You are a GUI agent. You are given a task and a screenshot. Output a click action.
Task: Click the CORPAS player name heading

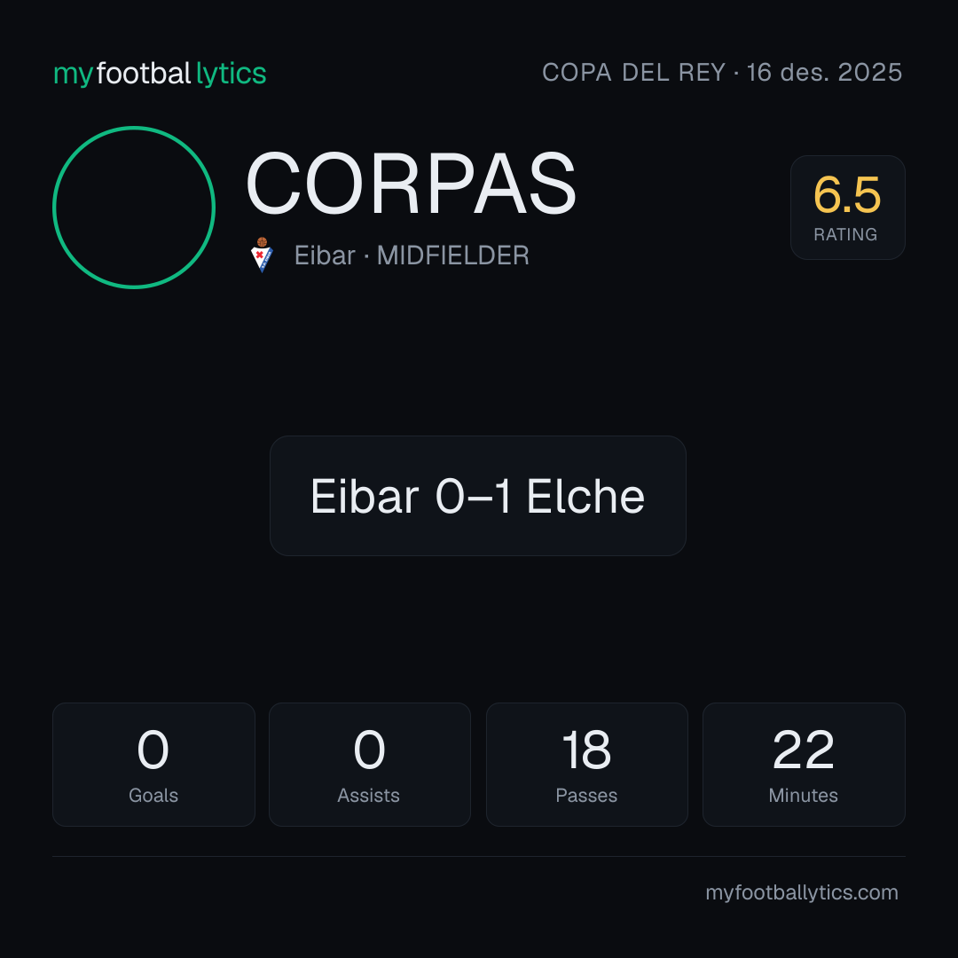coord(412,184)
